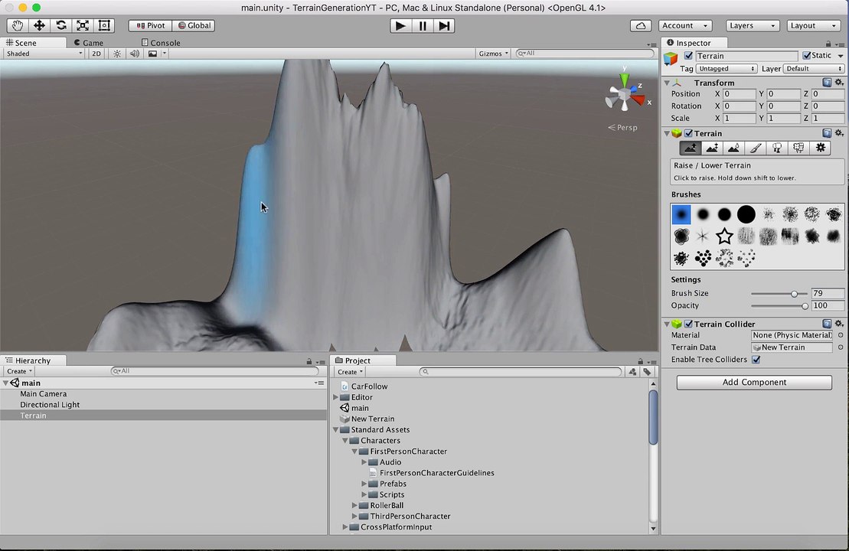Adjust the Brush Size slider handle

click(x=794, y=293)
